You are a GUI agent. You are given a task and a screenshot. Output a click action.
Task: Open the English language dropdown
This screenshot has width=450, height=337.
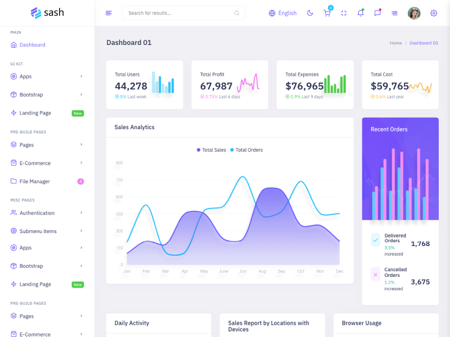(282, 13)
